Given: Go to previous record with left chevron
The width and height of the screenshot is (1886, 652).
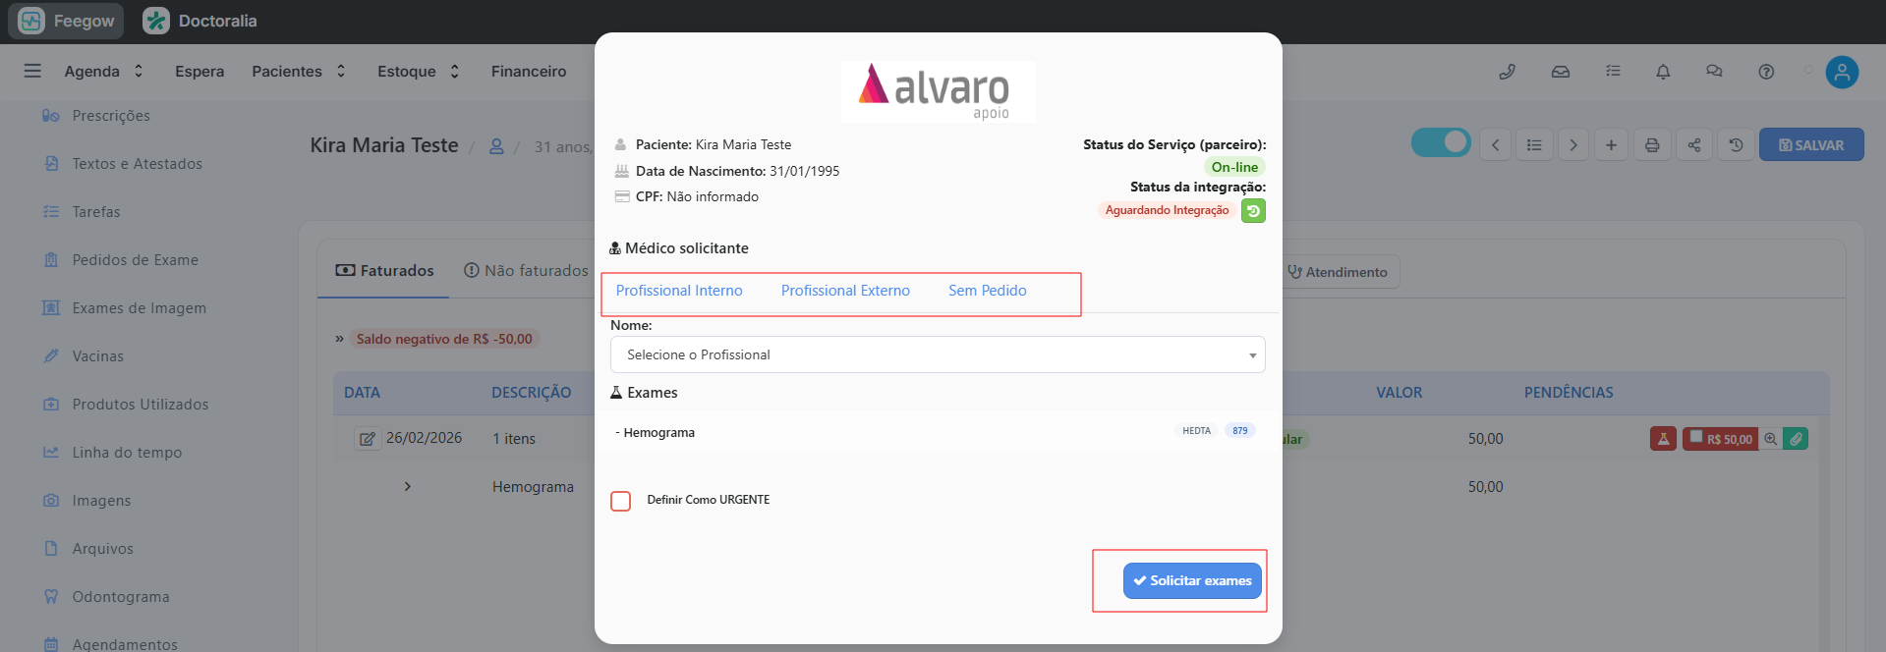Looking at the screenshot, I should point(1495,145).
